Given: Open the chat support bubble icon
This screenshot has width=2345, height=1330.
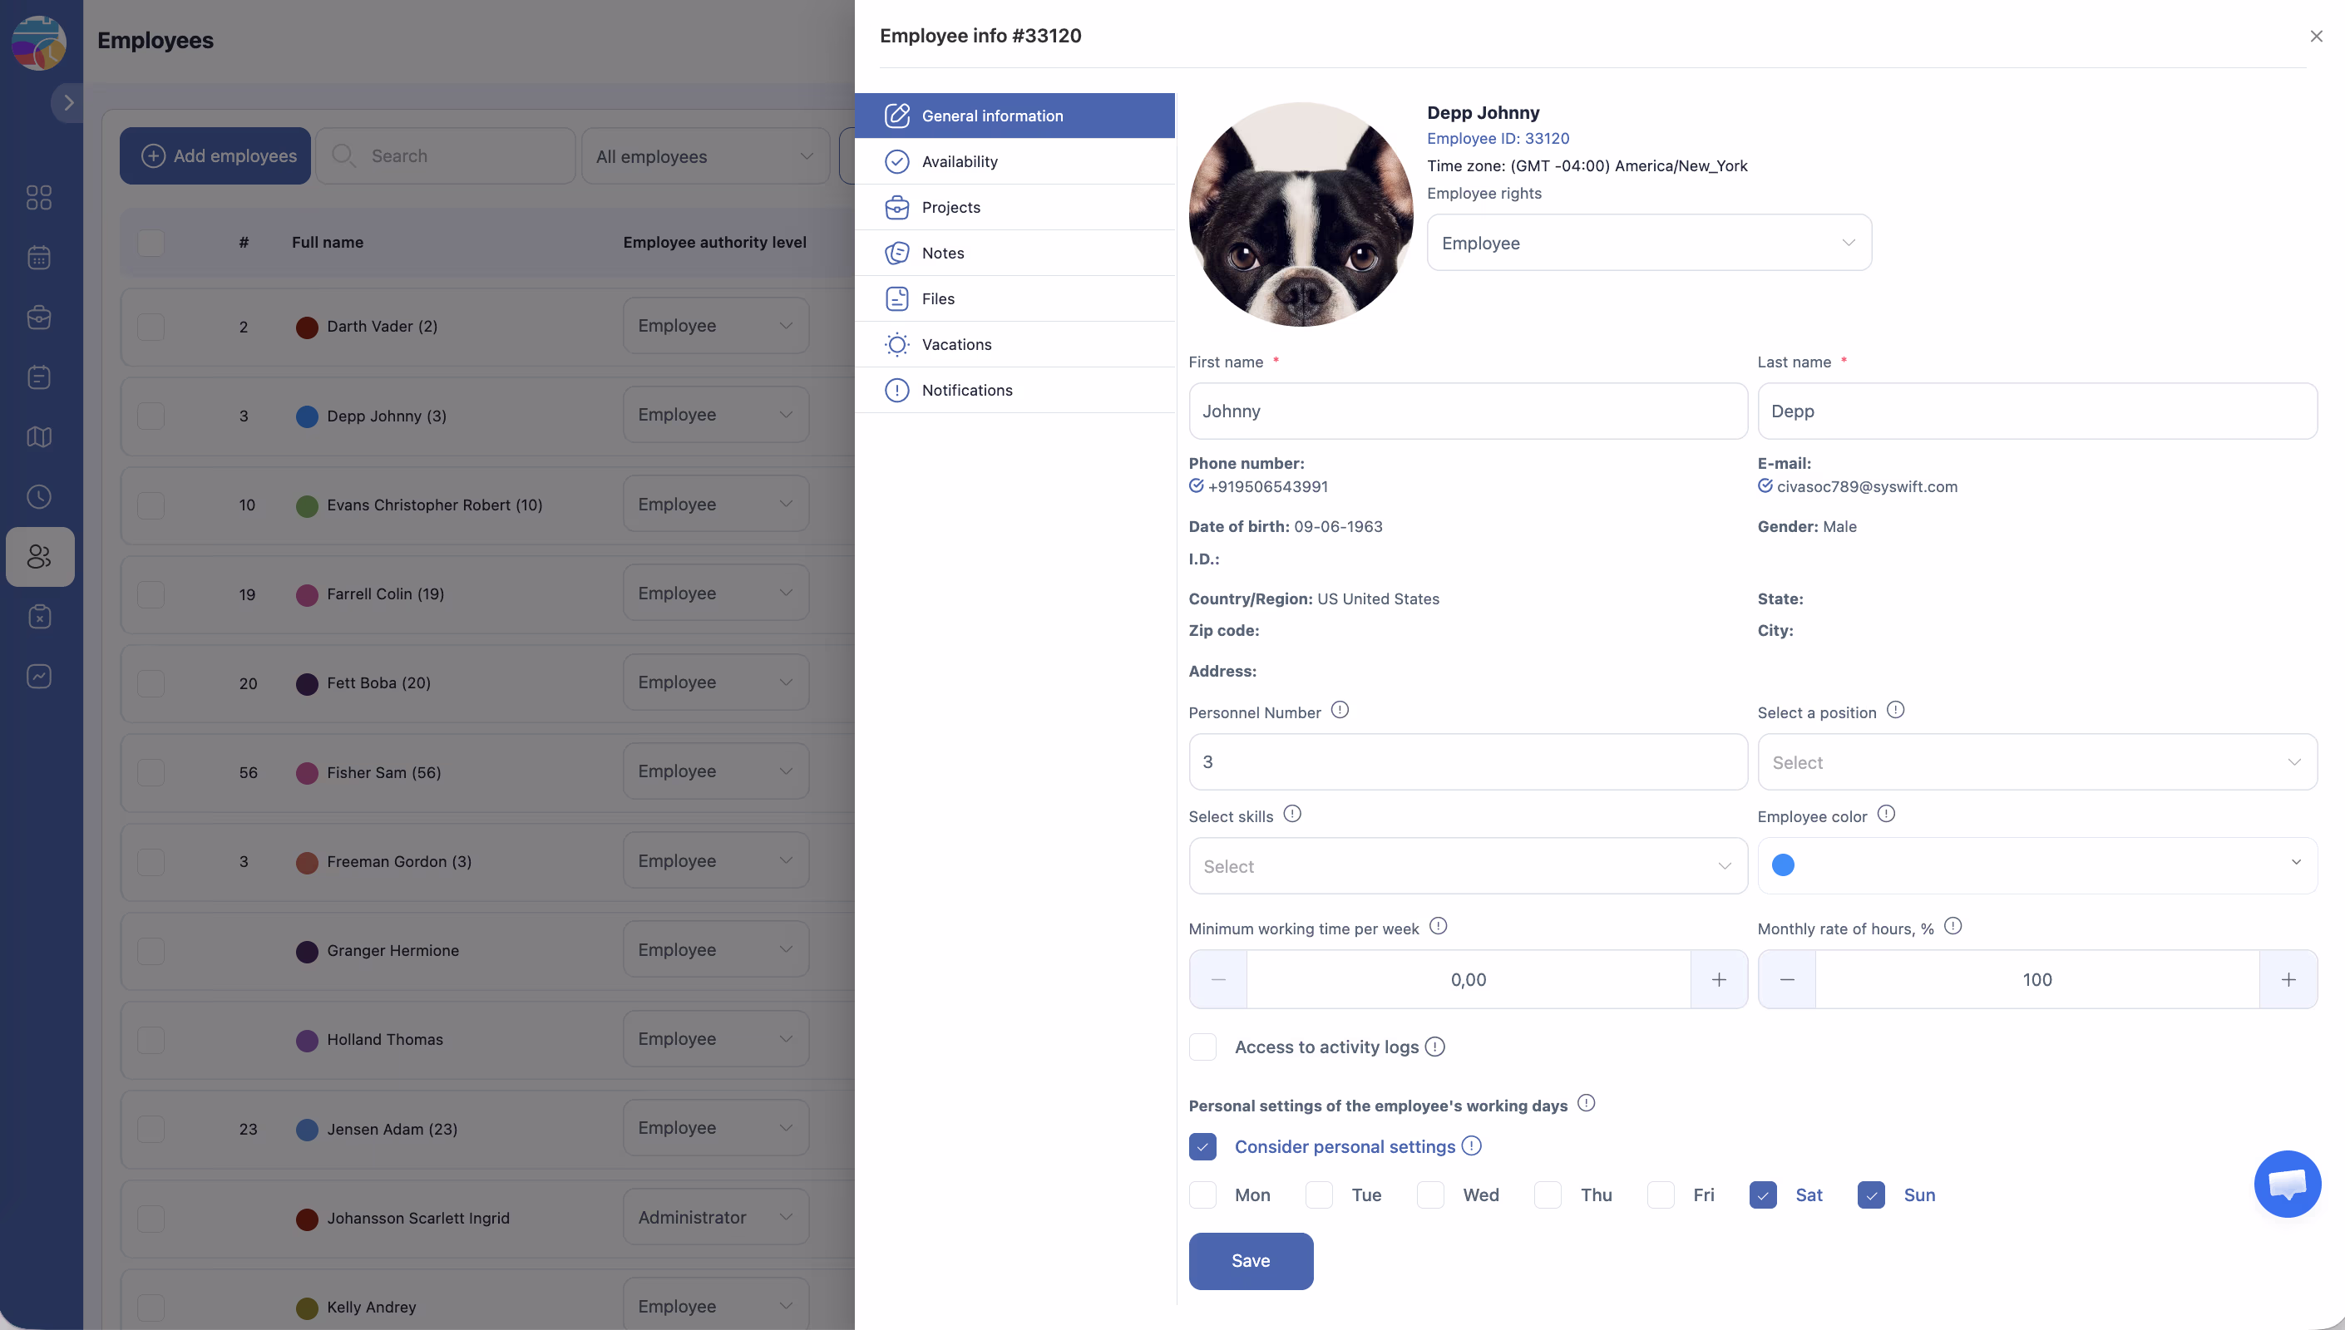Looking at the screenshot, I should pos(2287,1183).
